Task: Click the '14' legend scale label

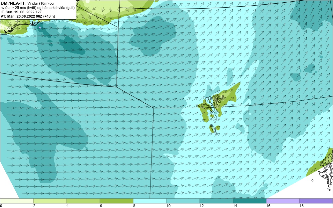Action: 235,206
